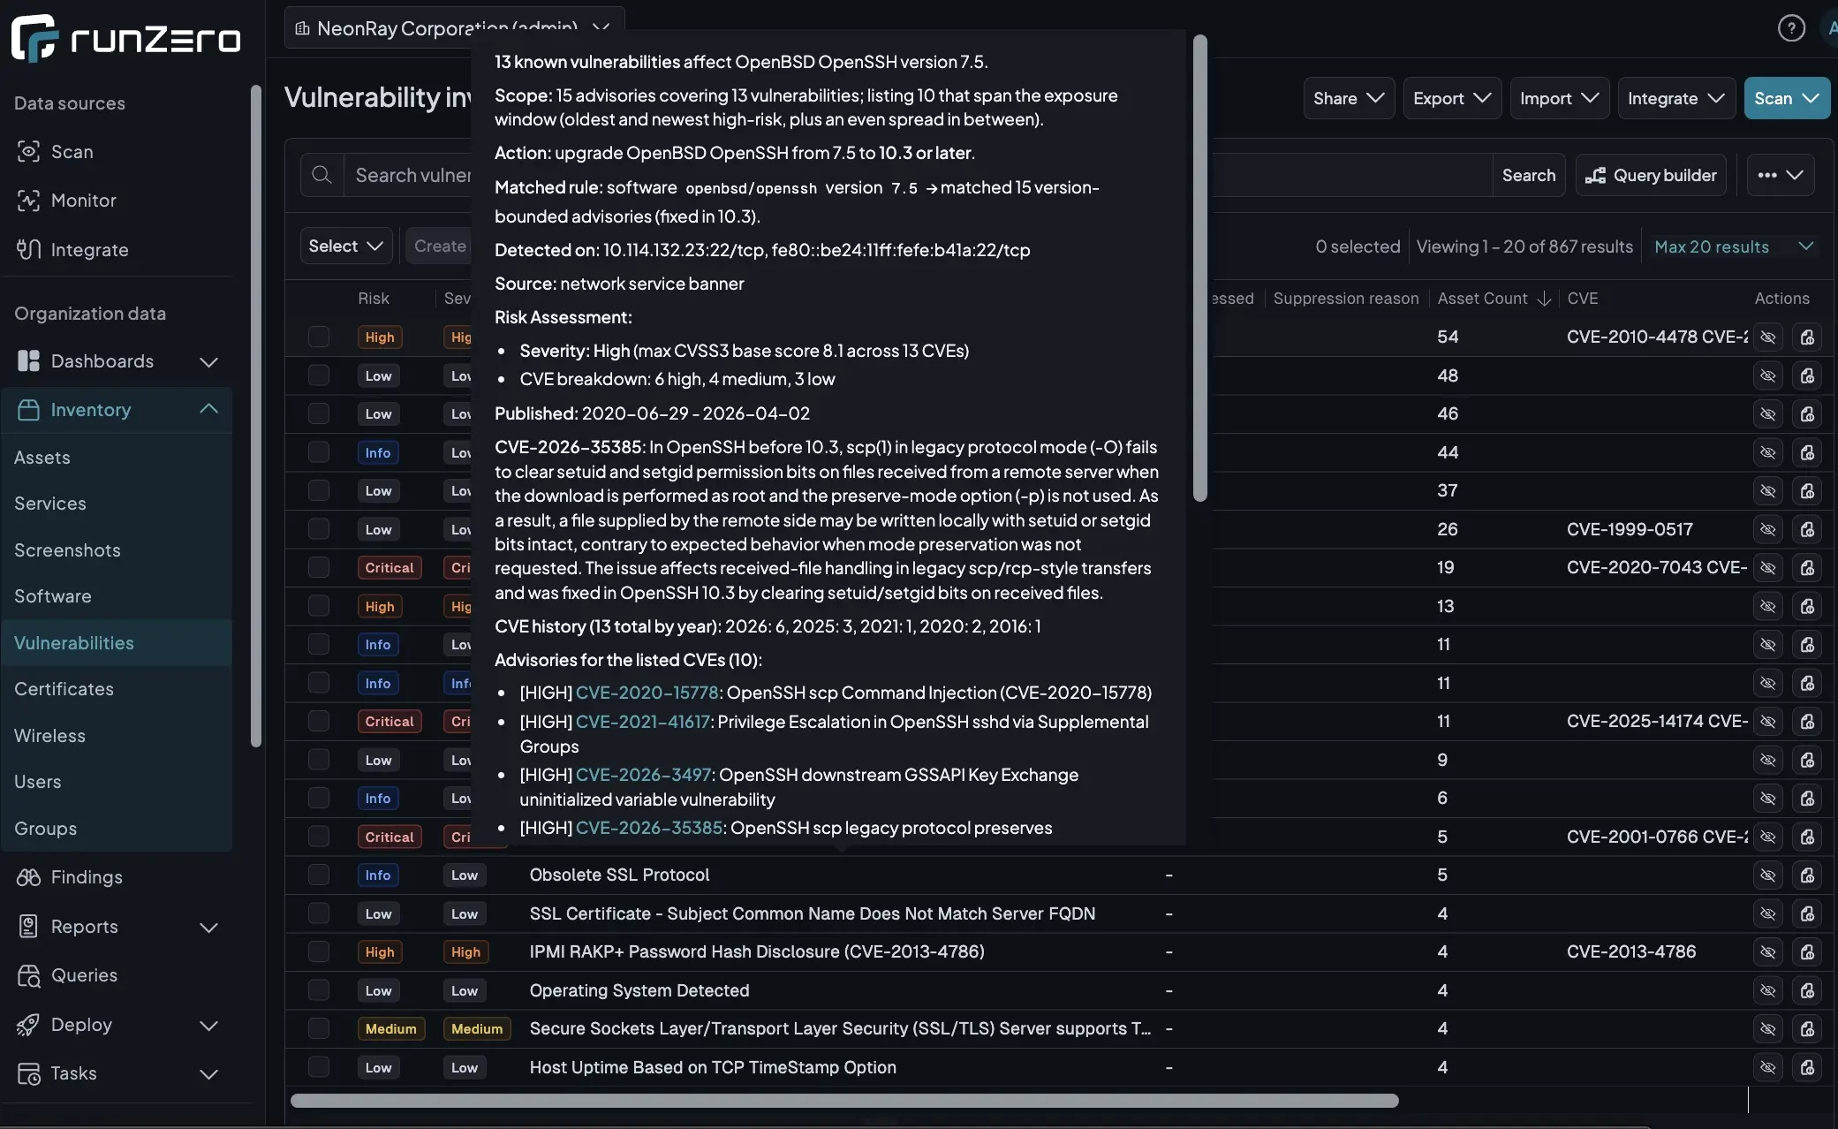Open Screenshots in the sidebar

coord(67,550)
